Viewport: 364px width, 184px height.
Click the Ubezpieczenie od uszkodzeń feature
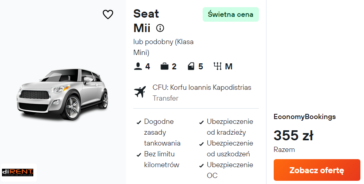coord(230,148)
